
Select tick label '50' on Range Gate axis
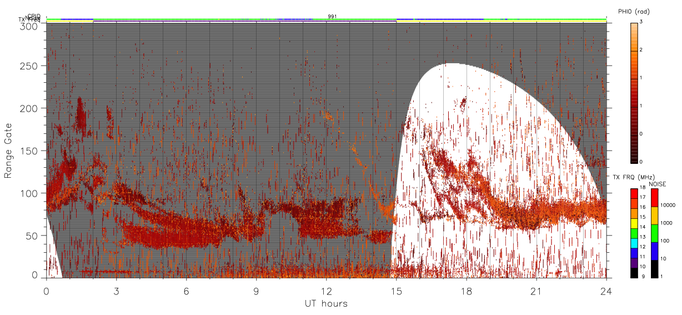tap(32, 236)
